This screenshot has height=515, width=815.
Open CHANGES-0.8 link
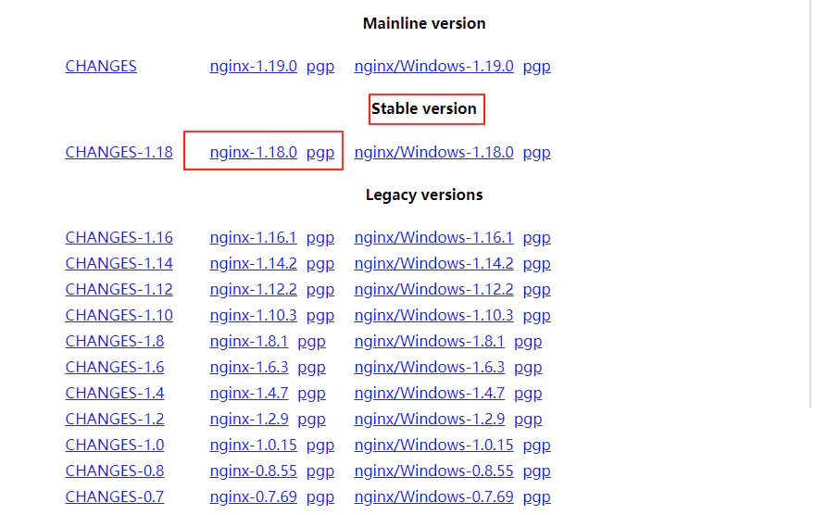[x=114, y=471]
